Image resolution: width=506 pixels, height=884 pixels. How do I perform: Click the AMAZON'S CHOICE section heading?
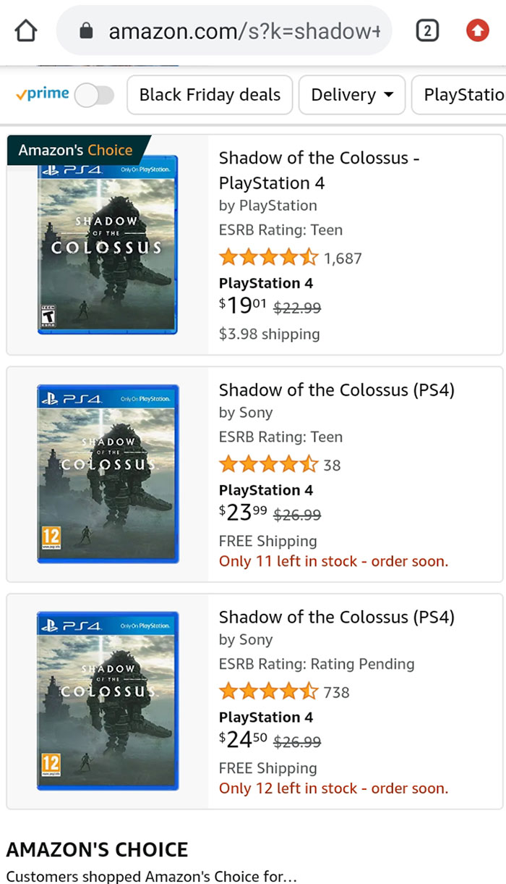point(96,849)
